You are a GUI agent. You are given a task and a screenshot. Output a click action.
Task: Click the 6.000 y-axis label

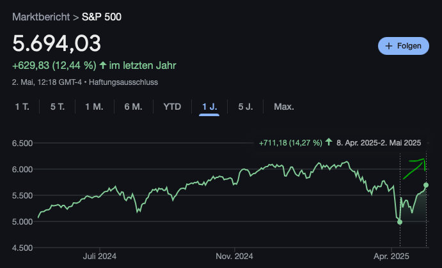tap(22, 169)
